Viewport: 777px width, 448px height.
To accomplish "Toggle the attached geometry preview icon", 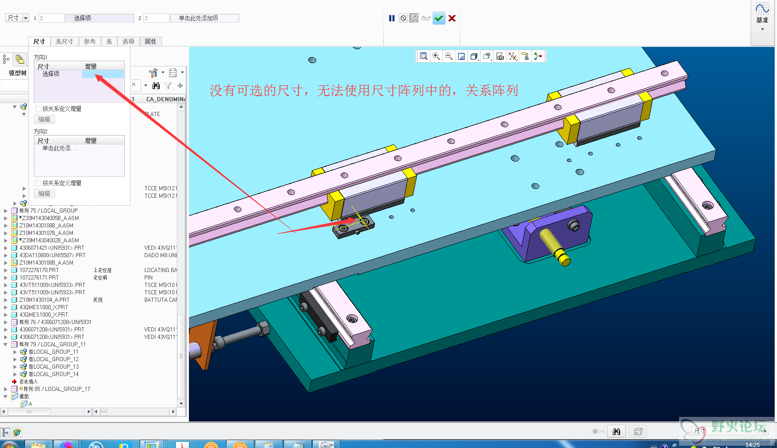I will tap(414, 18).
